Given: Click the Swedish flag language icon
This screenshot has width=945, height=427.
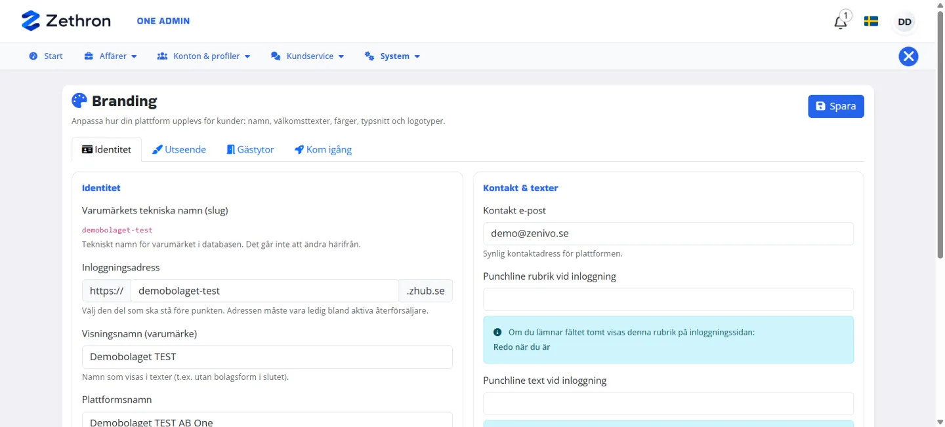Looking at the screenshot, I should [871, 22].
